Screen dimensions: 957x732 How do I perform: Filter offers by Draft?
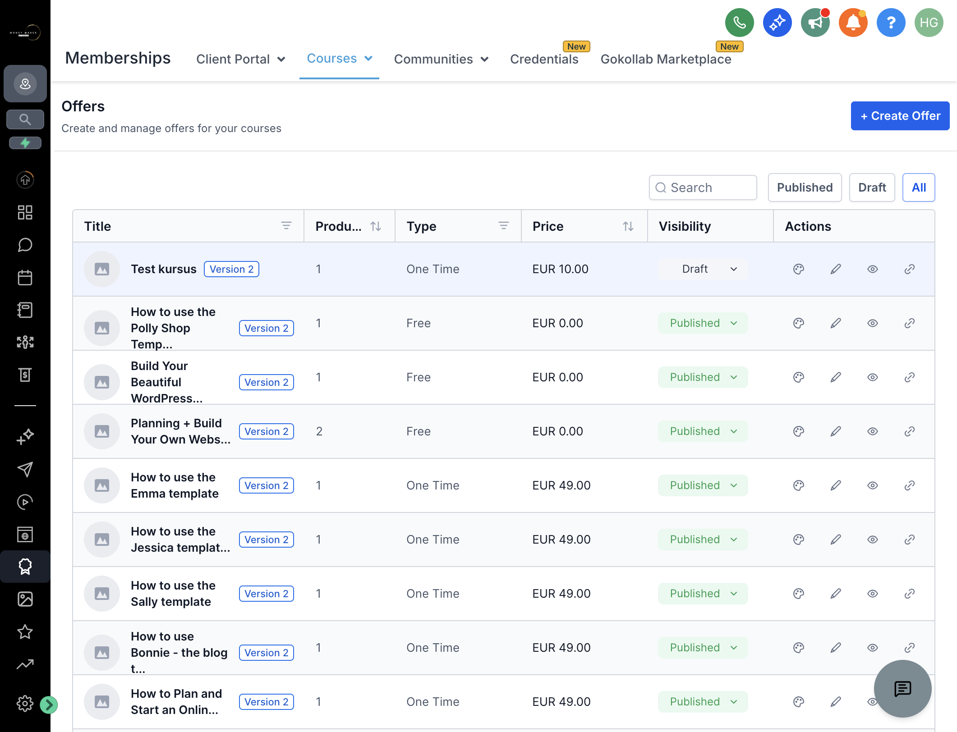pyautogui.click(x=872, y=188)
